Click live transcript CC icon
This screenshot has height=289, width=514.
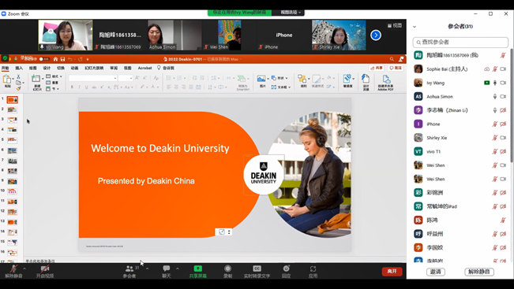pyautogui.click(x=257, y=269)
